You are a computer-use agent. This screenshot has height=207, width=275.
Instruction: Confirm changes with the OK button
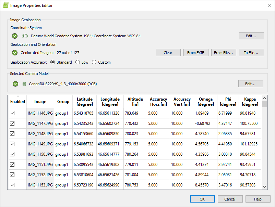click(202, 199)
